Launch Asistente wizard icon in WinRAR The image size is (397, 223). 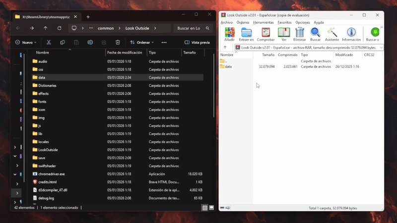(332, 34)
